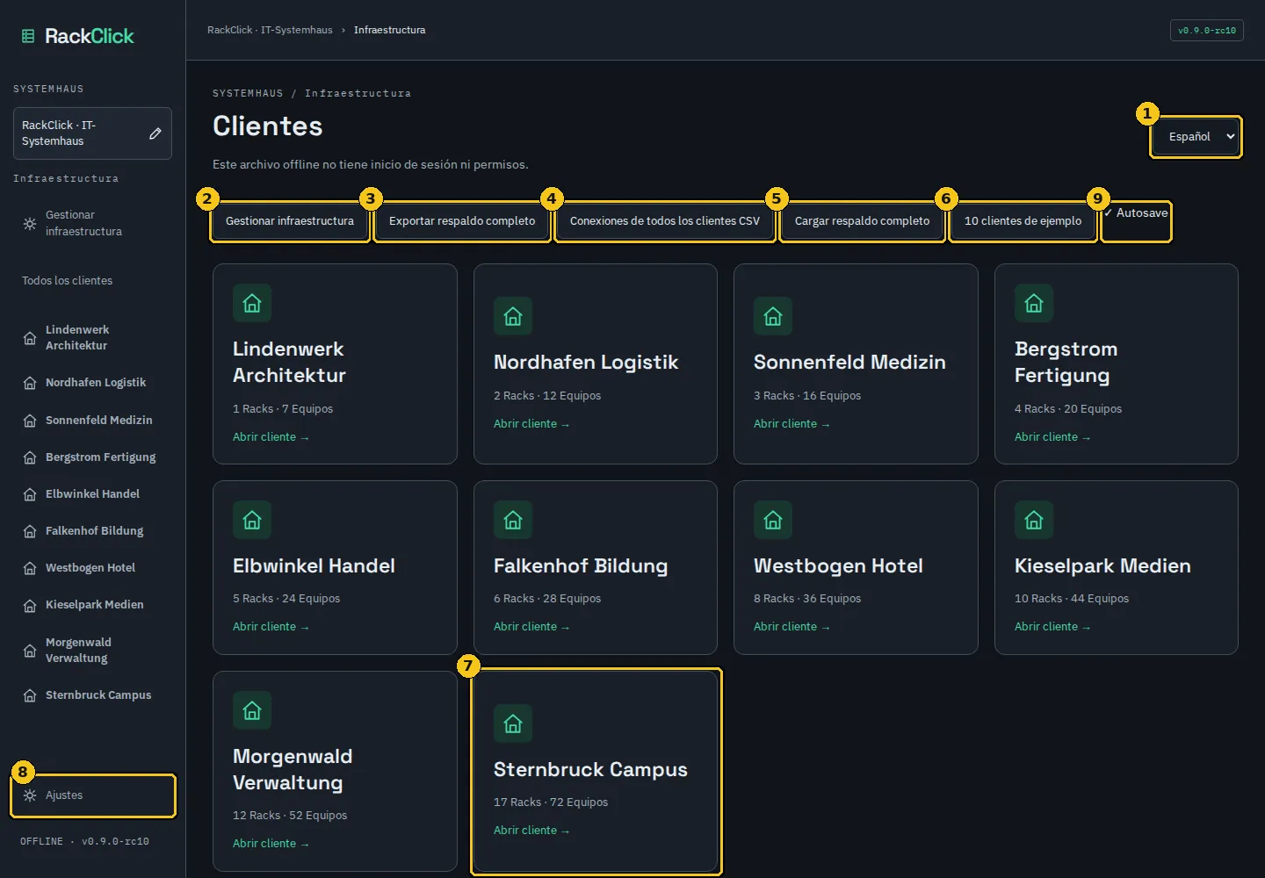Click the pencil edit icon beside RackClick · IT-Systemhaus
This screenshot has height=878, width=1265.
tap(155, 133)
